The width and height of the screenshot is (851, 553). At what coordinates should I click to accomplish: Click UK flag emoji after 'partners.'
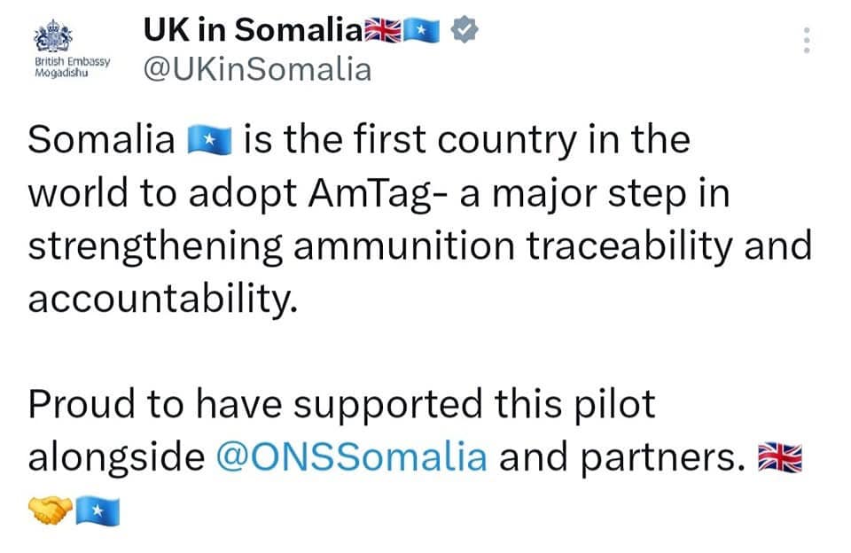pos(780,457)
